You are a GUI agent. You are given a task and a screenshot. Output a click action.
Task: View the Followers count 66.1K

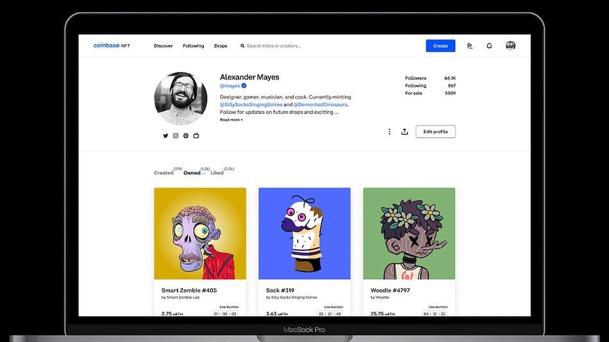coord(450,78)
